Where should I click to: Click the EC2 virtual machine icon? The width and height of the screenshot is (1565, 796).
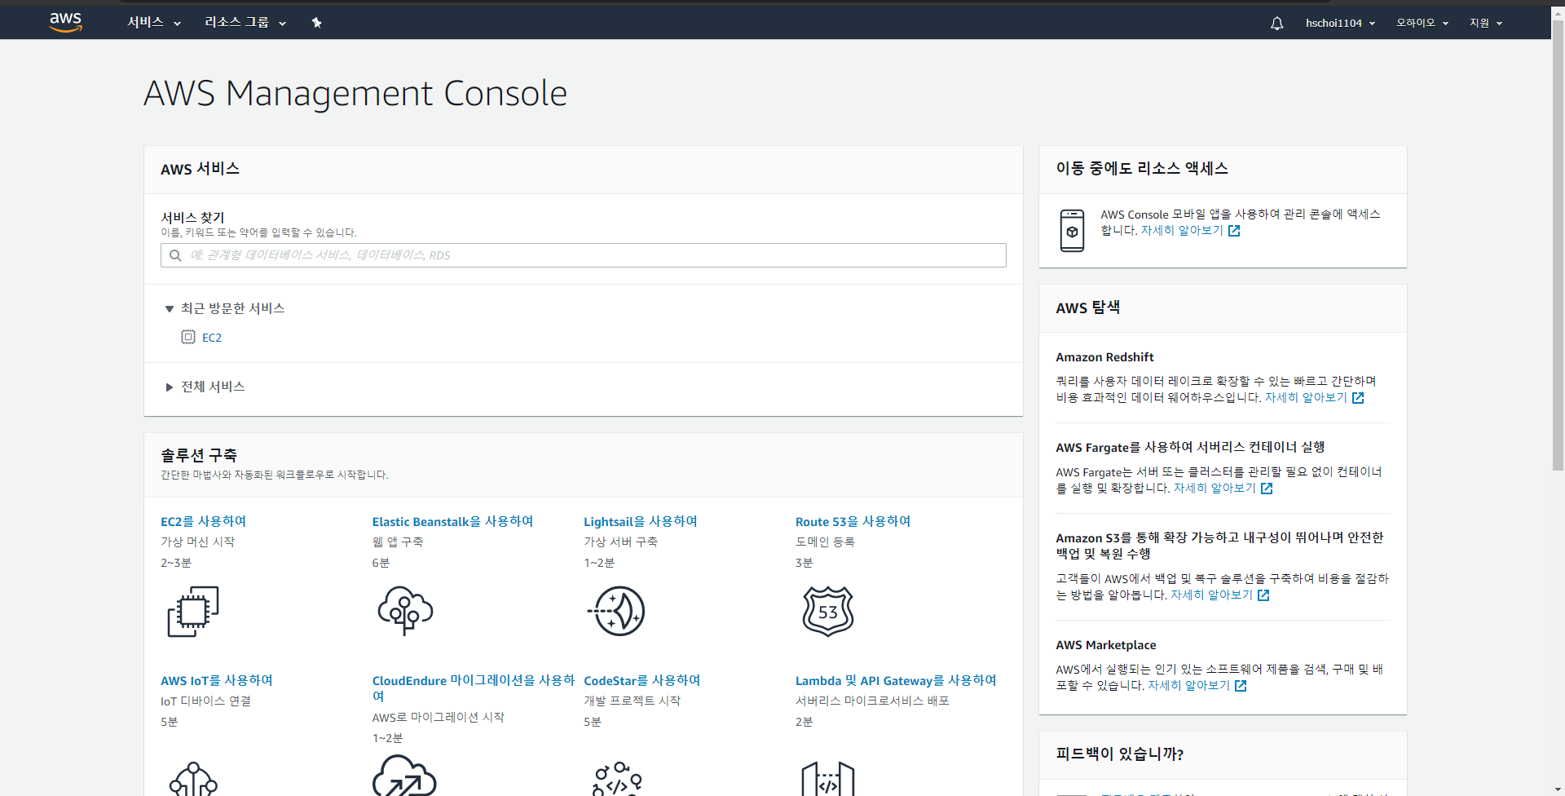(193, 612)
